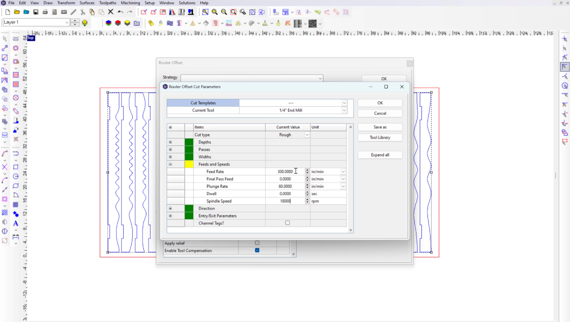Click the Tool Library button
Image resolution: width=570 pixels, height=322 pixels.
[380, 138]
